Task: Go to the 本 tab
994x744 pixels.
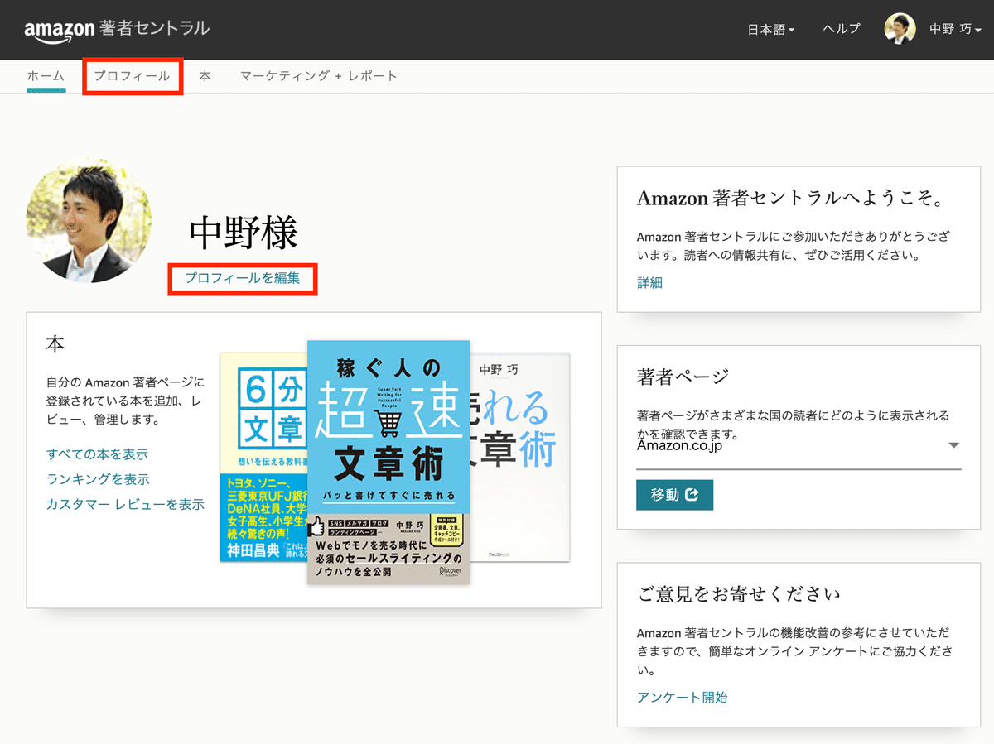Action: click(x=205, y=76)
